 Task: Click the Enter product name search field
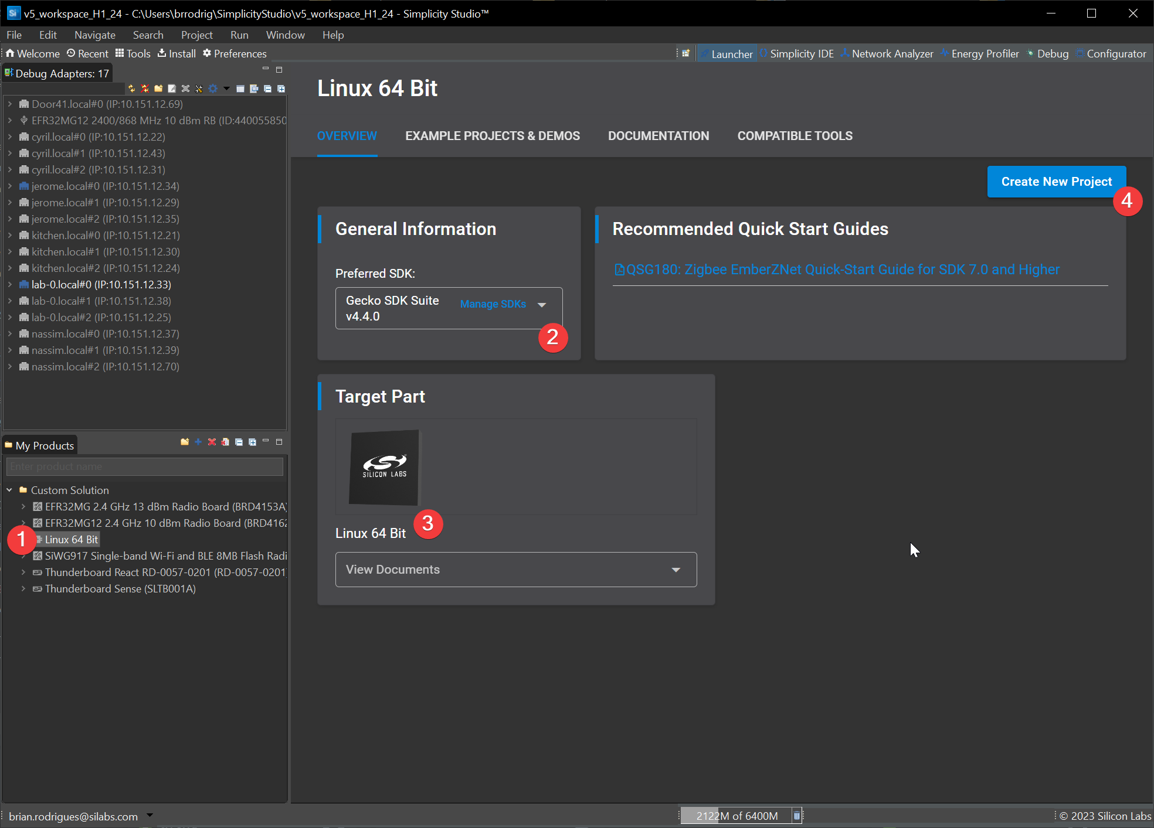point(144,466)
